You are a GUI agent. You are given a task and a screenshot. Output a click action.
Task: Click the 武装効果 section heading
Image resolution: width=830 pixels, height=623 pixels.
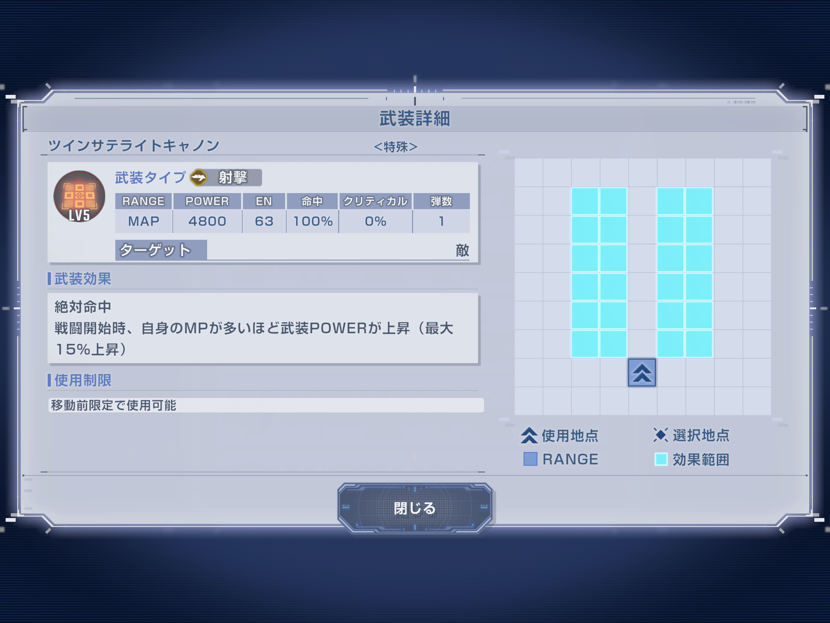(82, 279)
